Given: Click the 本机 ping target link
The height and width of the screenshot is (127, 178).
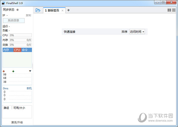Looking at the screenshot, I should click(29, 88).
